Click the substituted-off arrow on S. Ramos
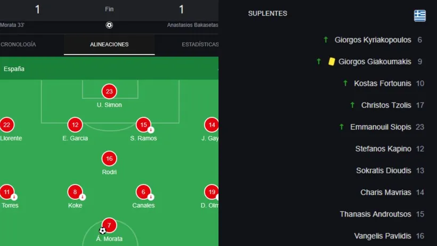 click(151, 130)
